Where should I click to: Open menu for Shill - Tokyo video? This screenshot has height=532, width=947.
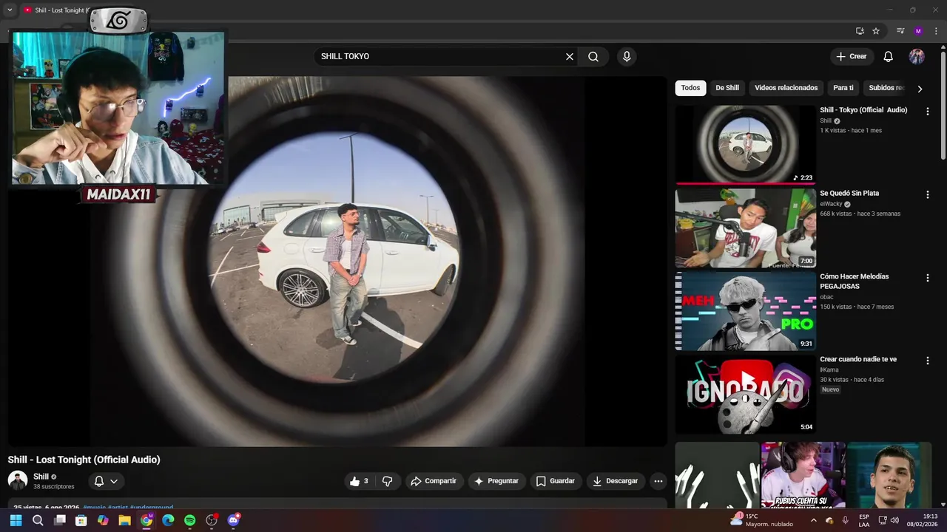point(927,112)
